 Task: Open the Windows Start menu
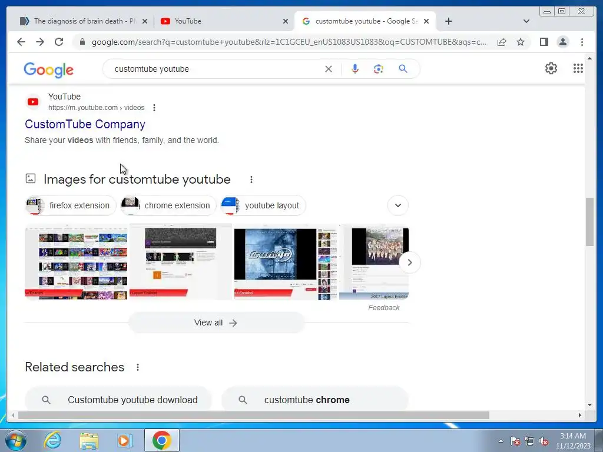[x=16, y=440]
